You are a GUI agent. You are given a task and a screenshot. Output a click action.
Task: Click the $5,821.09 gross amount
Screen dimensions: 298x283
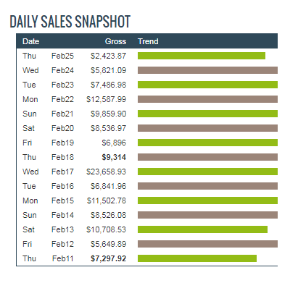108,70
